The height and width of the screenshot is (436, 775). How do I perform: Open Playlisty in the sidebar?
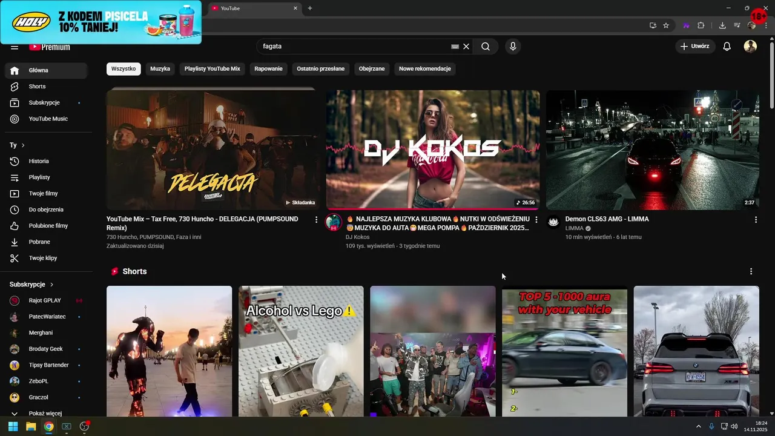pos(46,177)
